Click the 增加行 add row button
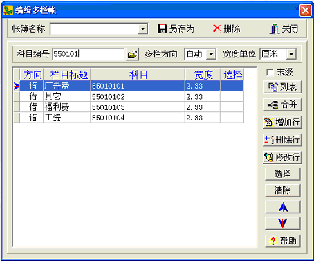The image size is (314, 261). 282,123
